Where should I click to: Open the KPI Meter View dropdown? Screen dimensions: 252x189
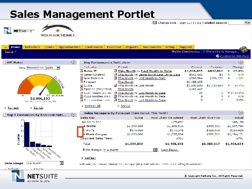[58, 68]
